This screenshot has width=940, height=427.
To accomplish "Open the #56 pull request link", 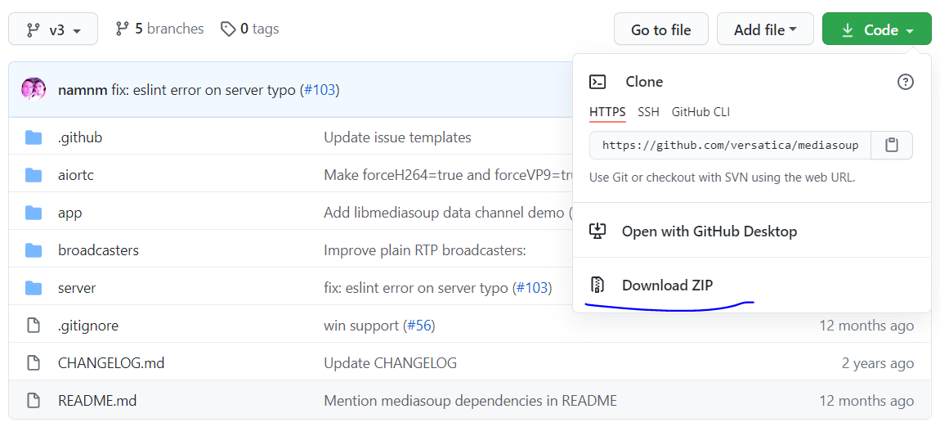I will [419, 326].
